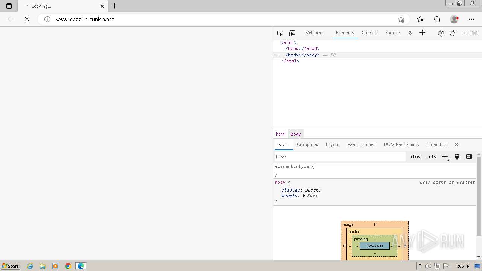Open the Layout pane
This screenshot has height=271, width=482.
point(333,145)
